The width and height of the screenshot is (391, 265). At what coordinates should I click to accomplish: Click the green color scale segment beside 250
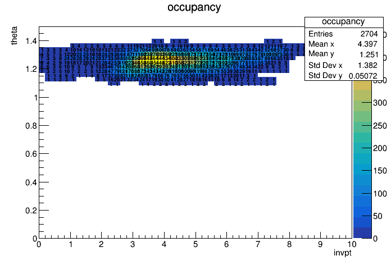point(362,127)
